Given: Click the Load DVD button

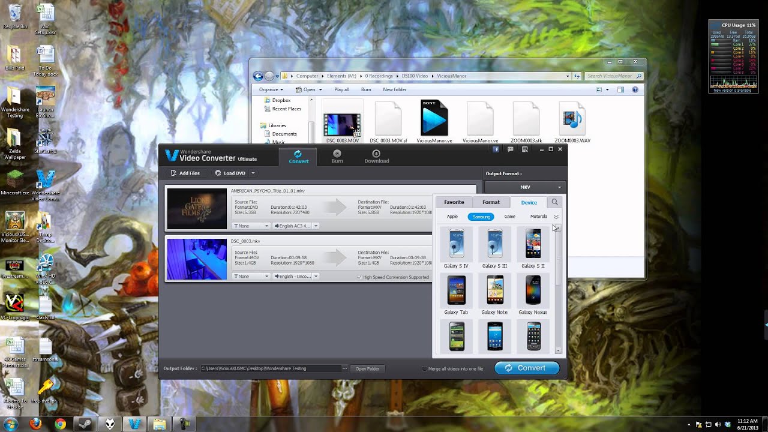Looking at the screenshot, I should pyautogui.click(x=230, y=173).
